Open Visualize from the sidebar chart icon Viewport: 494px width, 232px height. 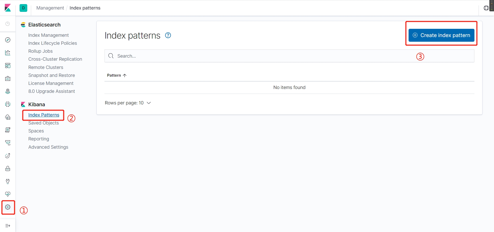(x=8, y=53)
